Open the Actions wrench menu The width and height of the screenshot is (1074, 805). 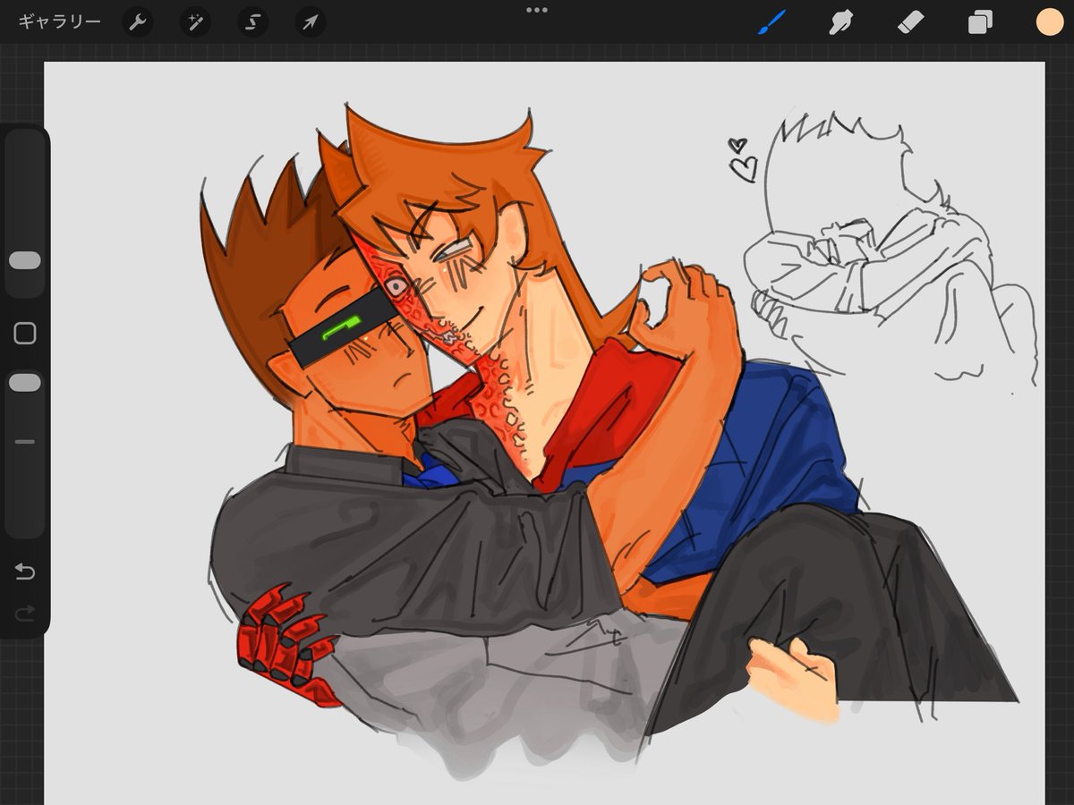[137, 22]
